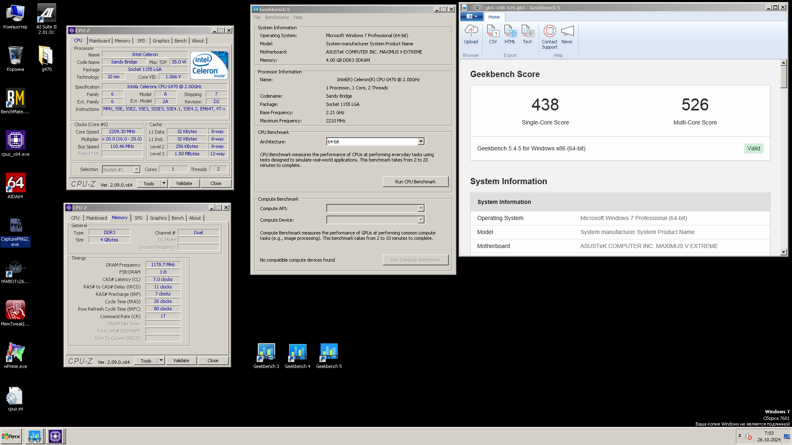This screenshot has width=792, height=445.
Task: Open the Корзина recycle bin icon
Action: [15, 59]
